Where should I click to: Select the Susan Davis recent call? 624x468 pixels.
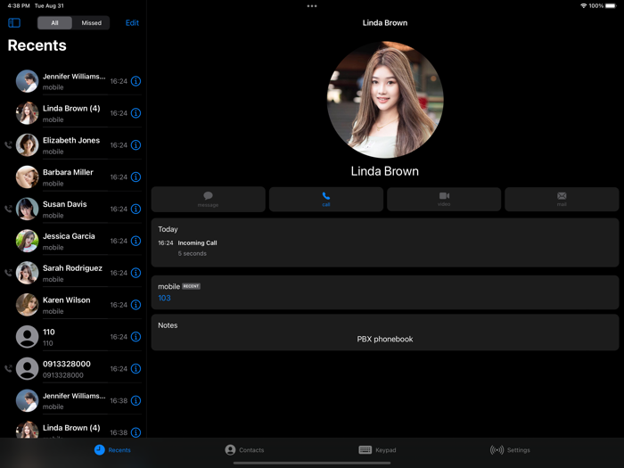pyautogui.click(x=73, y=209)
